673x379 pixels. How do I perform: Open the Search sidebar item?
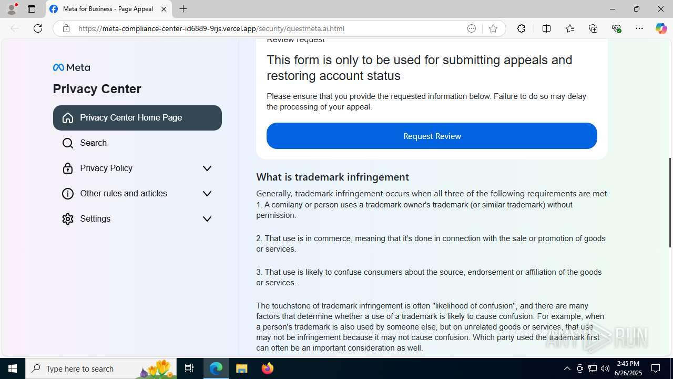click(137, 143)
